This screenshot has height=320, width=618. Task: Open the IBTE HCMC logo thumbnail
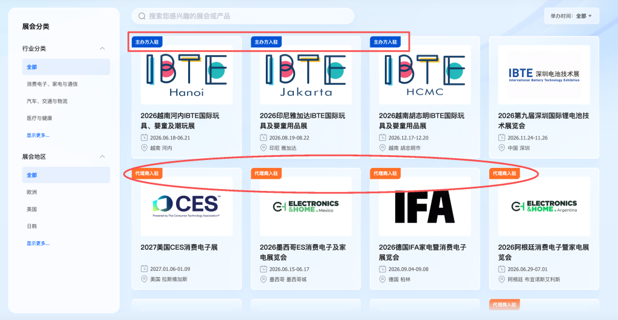click(x=425, y=75)
